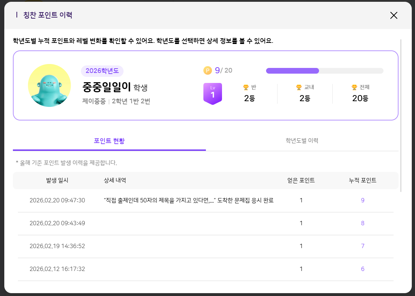Switch to the 포인트 현황 tab
The image size is (415, 296).
[109, 141]
